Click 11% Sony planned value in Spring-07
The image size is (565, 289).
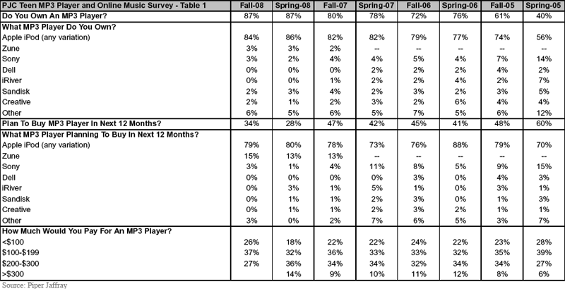point(377,166)
